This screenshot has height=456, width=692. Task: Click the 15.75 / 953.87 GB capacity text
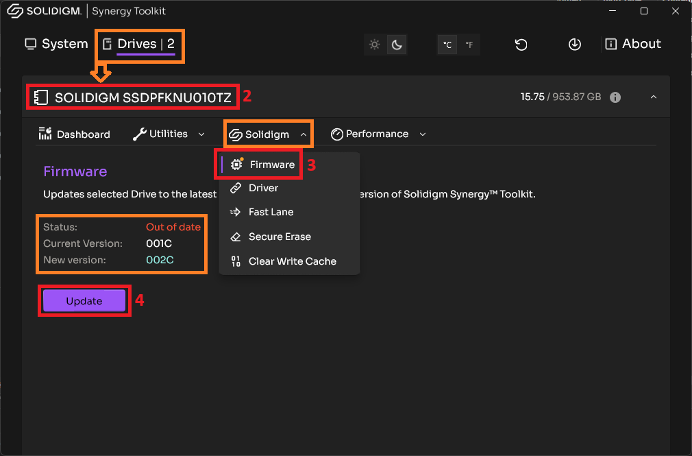pyautogui.click(x=560, y=97)
